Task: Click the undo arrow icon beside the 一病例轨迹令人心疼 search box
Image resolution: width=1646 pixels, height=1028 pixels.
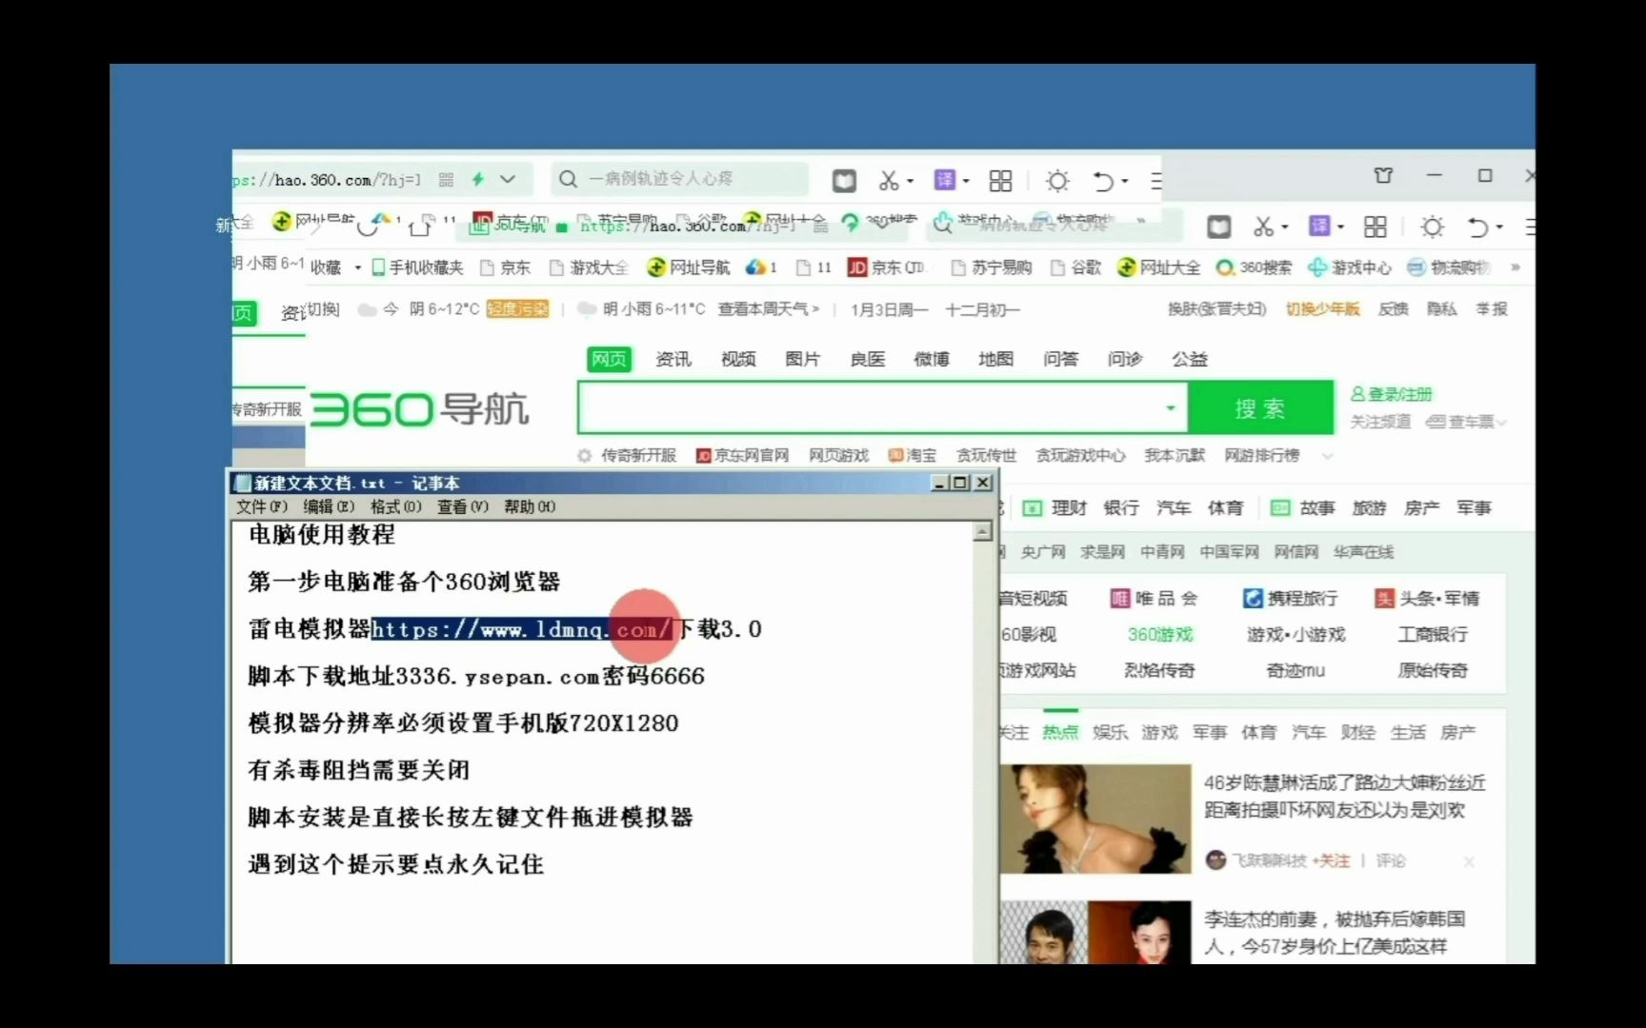Action: tap(1103, 181)
